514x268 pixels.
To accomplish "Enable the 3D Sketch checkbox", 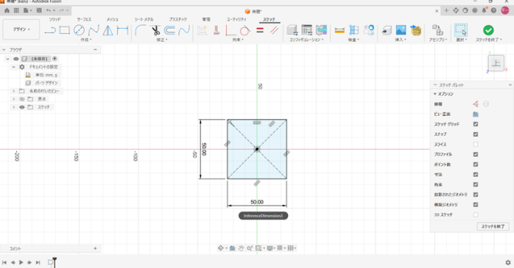I will point(476,214).
